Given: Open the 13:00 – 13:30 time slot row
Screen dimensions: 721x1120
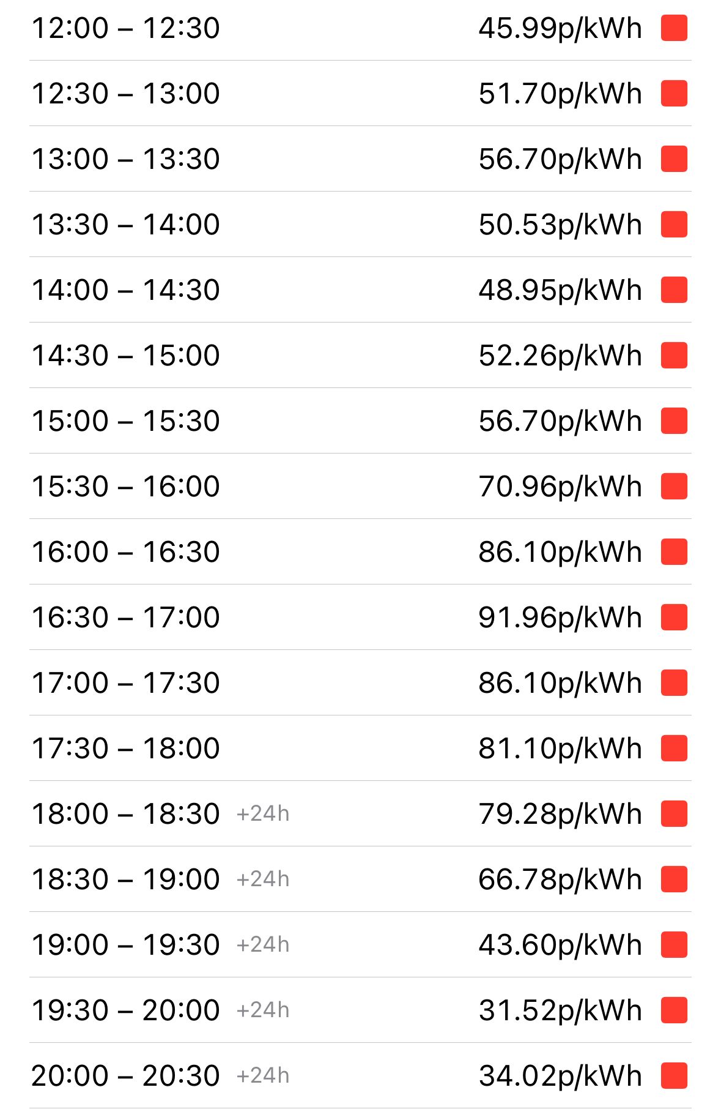Looking at the screenshot, I should pos(360,159).
